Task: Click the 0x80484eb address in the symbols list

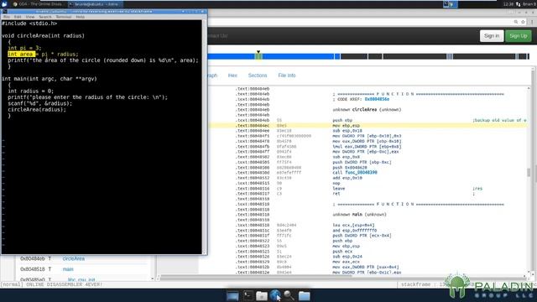Action: pos(33,258)
